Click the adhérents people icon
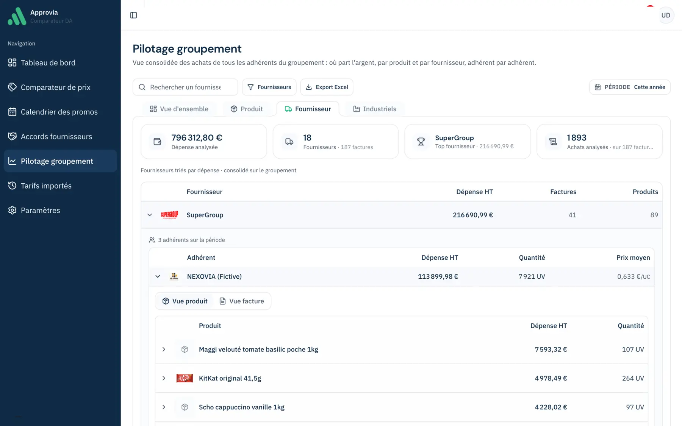682x426 pixels. pos(152,240)
